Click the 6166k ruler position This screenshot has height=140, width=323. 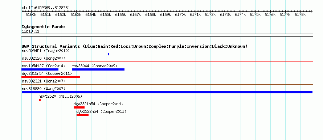click(x=121, y=14)
